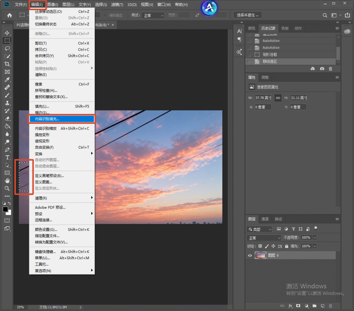Select the Rectangle shape tool
Viewport: 354px width, 311px height.
7,173
